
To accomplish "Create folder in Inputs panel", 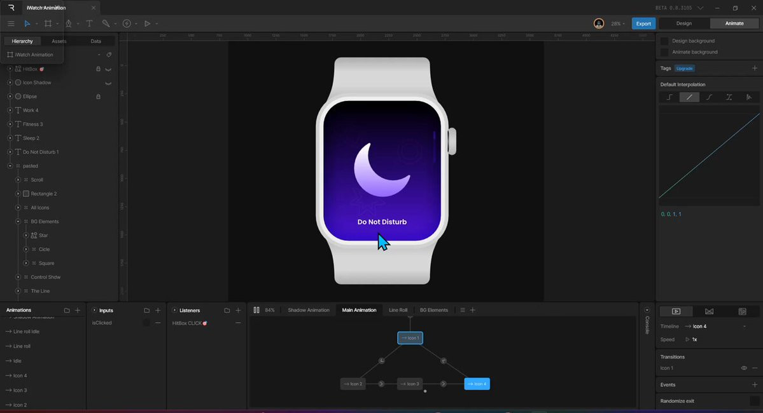I will click(146, 310).
